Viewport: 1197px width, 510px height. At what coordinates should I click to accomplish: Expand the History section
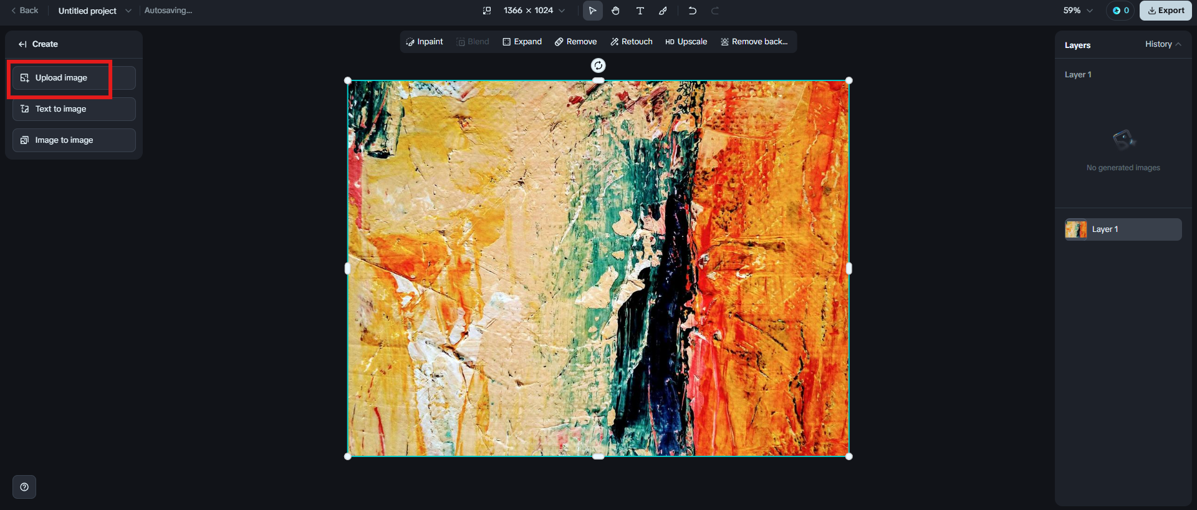[1163, 44]
